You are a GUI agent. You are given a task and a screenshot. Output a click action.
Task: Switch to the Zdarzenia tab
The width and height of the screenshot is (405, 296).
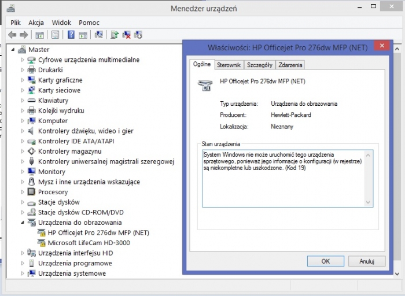click(290, 65)
